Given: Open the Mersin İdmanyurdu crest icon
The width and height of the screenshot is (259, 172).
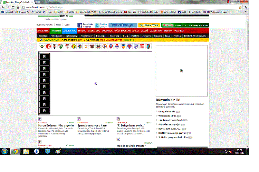Looking at the screenshot, I should pos(129,46).
